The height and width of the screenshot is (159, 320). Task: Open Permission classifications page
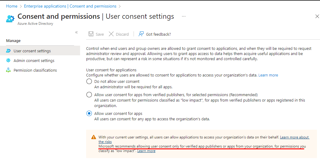tap(35, 70)
